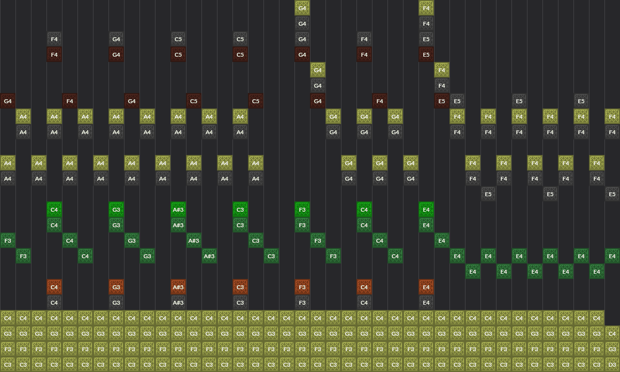Click the orange C3 note block
620x372 pixels.
point(240,287)
